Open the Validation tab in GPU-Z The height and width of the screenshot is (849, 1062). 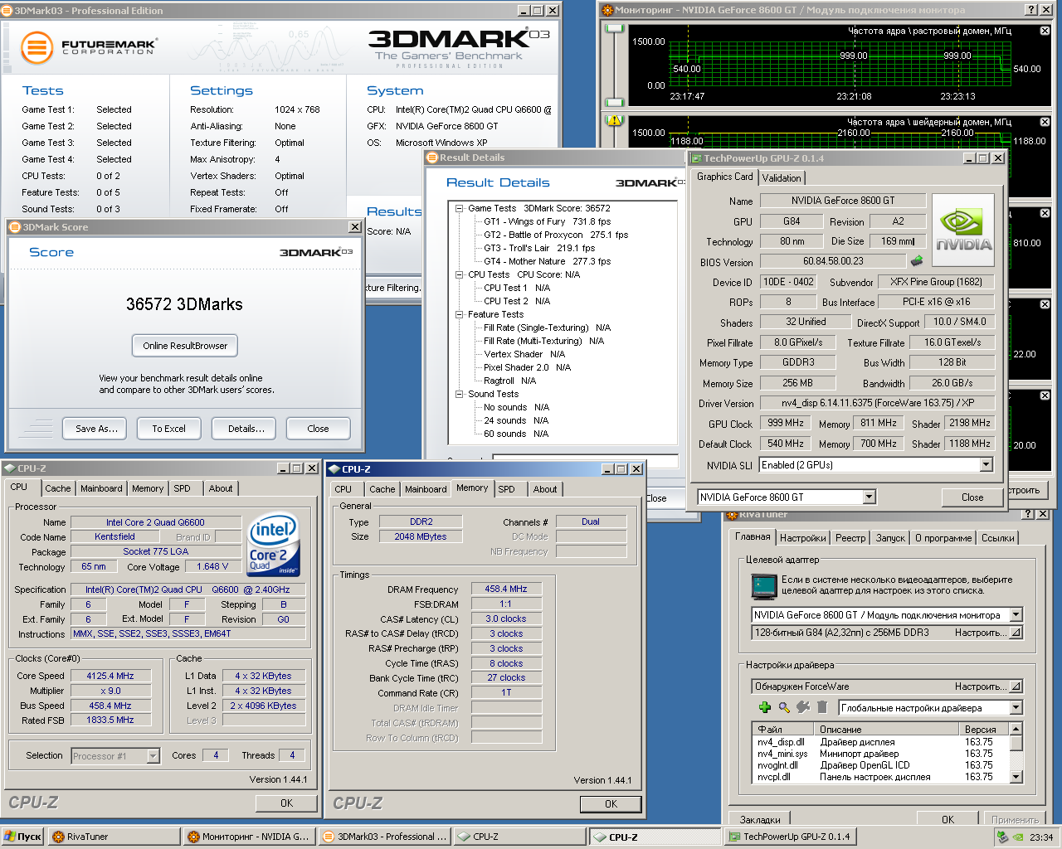click(782, 177)
